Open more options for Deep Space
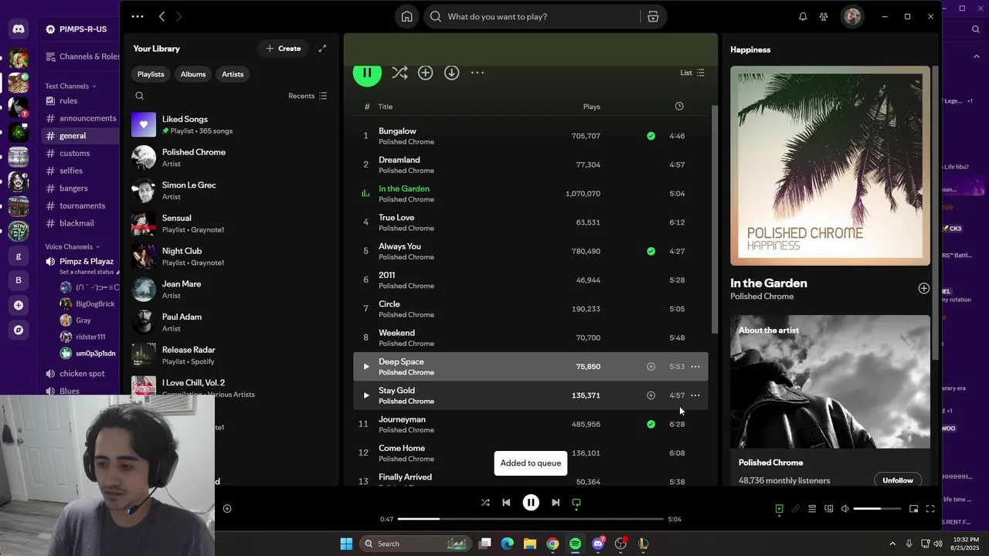Image resolution: width=989 pixels, height=556 pixels. [x=695, y=367]
